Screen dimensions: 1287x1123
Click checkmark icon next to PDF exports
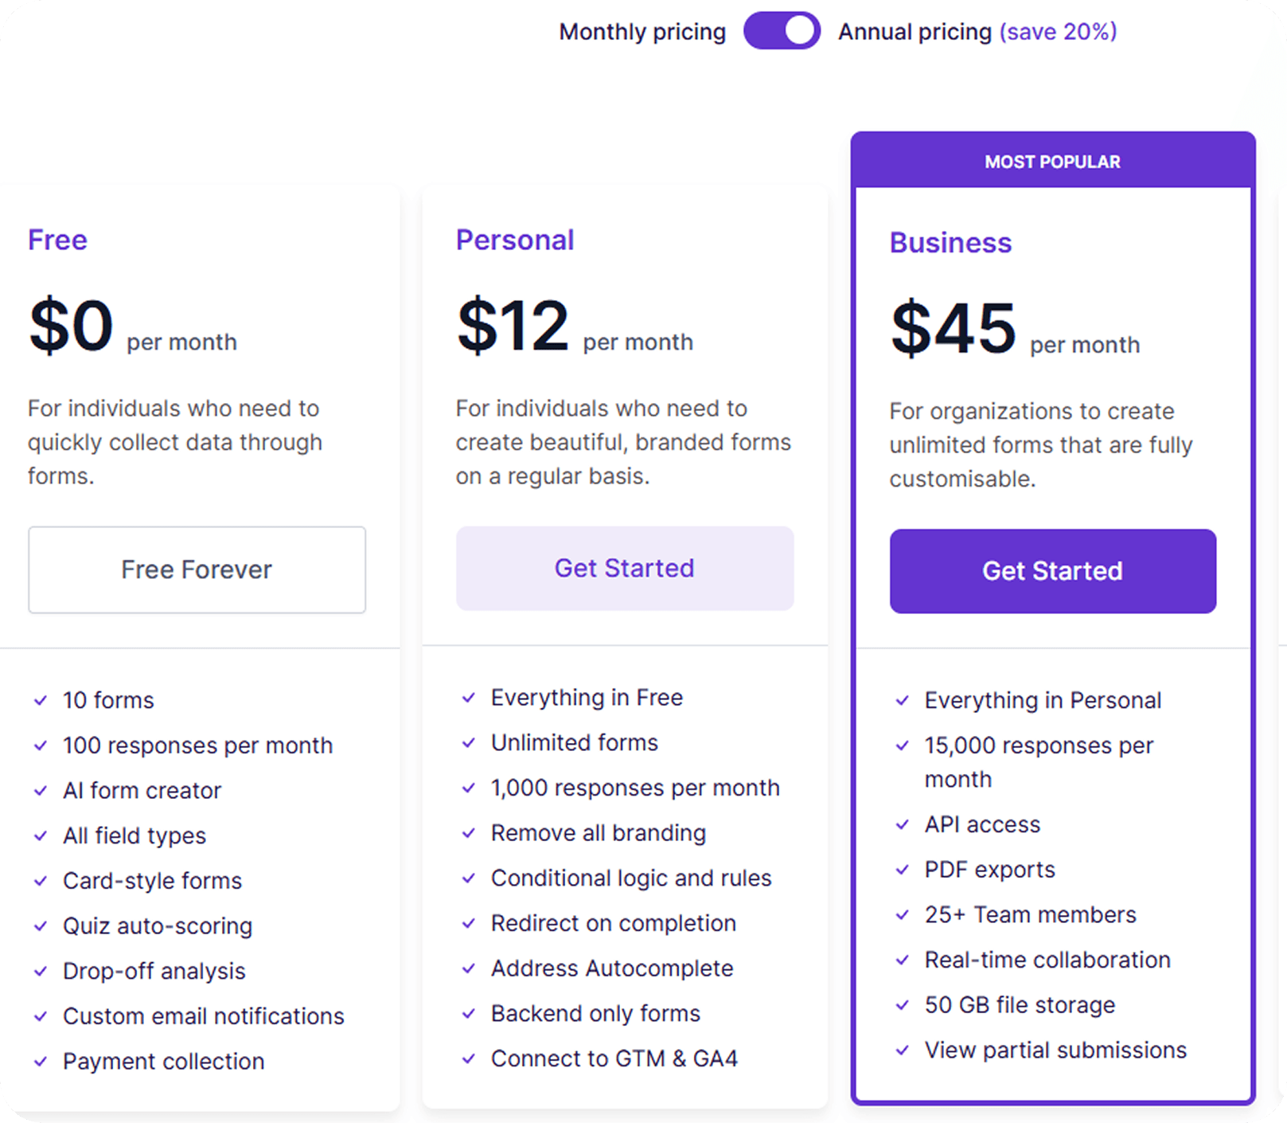[x=903, y=870]
